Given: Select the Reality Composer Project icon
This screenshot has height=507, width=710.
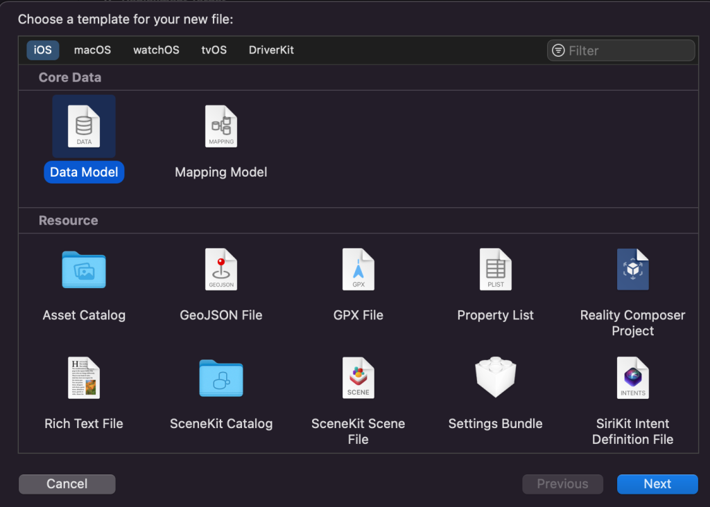Looking at the screenshot, I should pyautogui.click(x=632, y=269).
